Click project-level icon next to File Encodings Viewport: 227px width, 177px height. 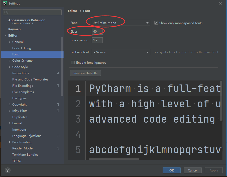coord(58,85)
